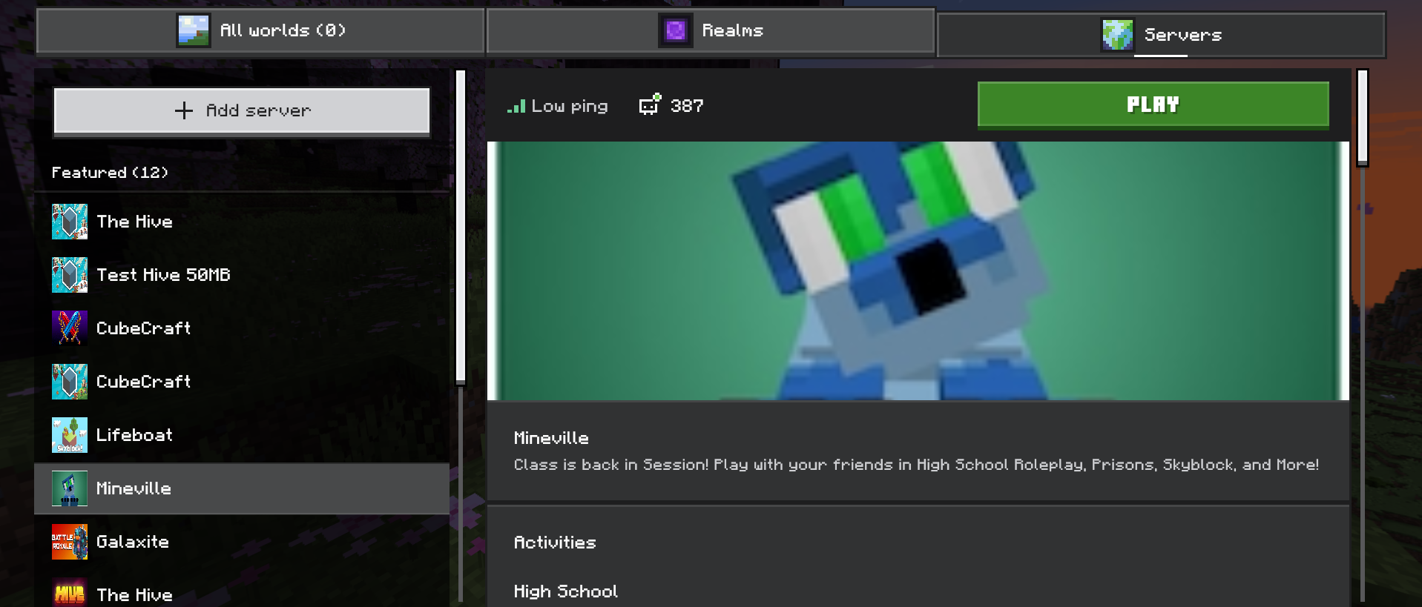Click the Mineville title in details
This screenshot has height=607, width=1422.
click(551, 438)
